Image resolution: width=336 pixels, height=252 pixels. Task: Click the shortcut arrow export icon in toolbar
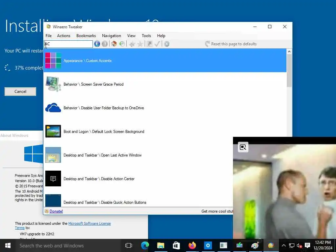(150, 44)
